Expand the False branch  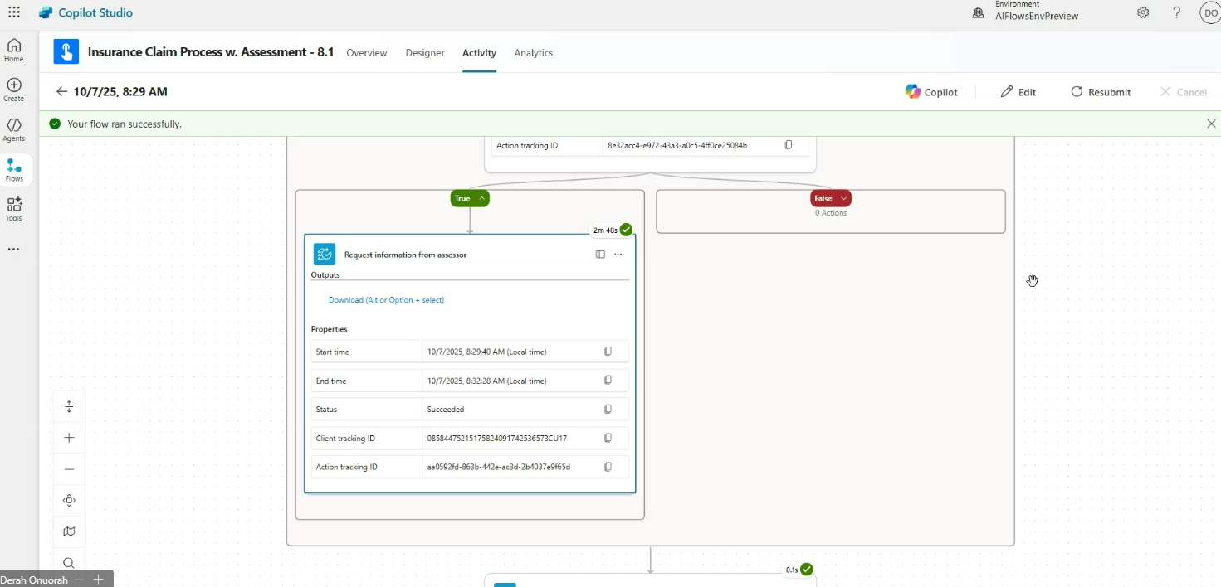tap(843, 199)
